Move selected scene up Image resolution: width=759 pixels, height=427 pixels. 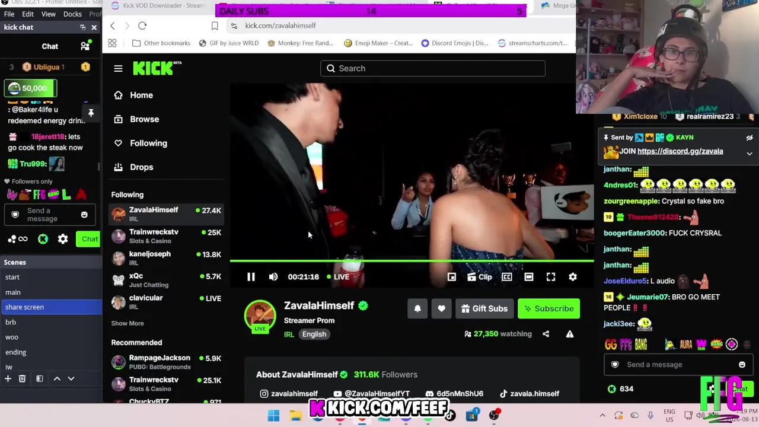tap(57, 378)
